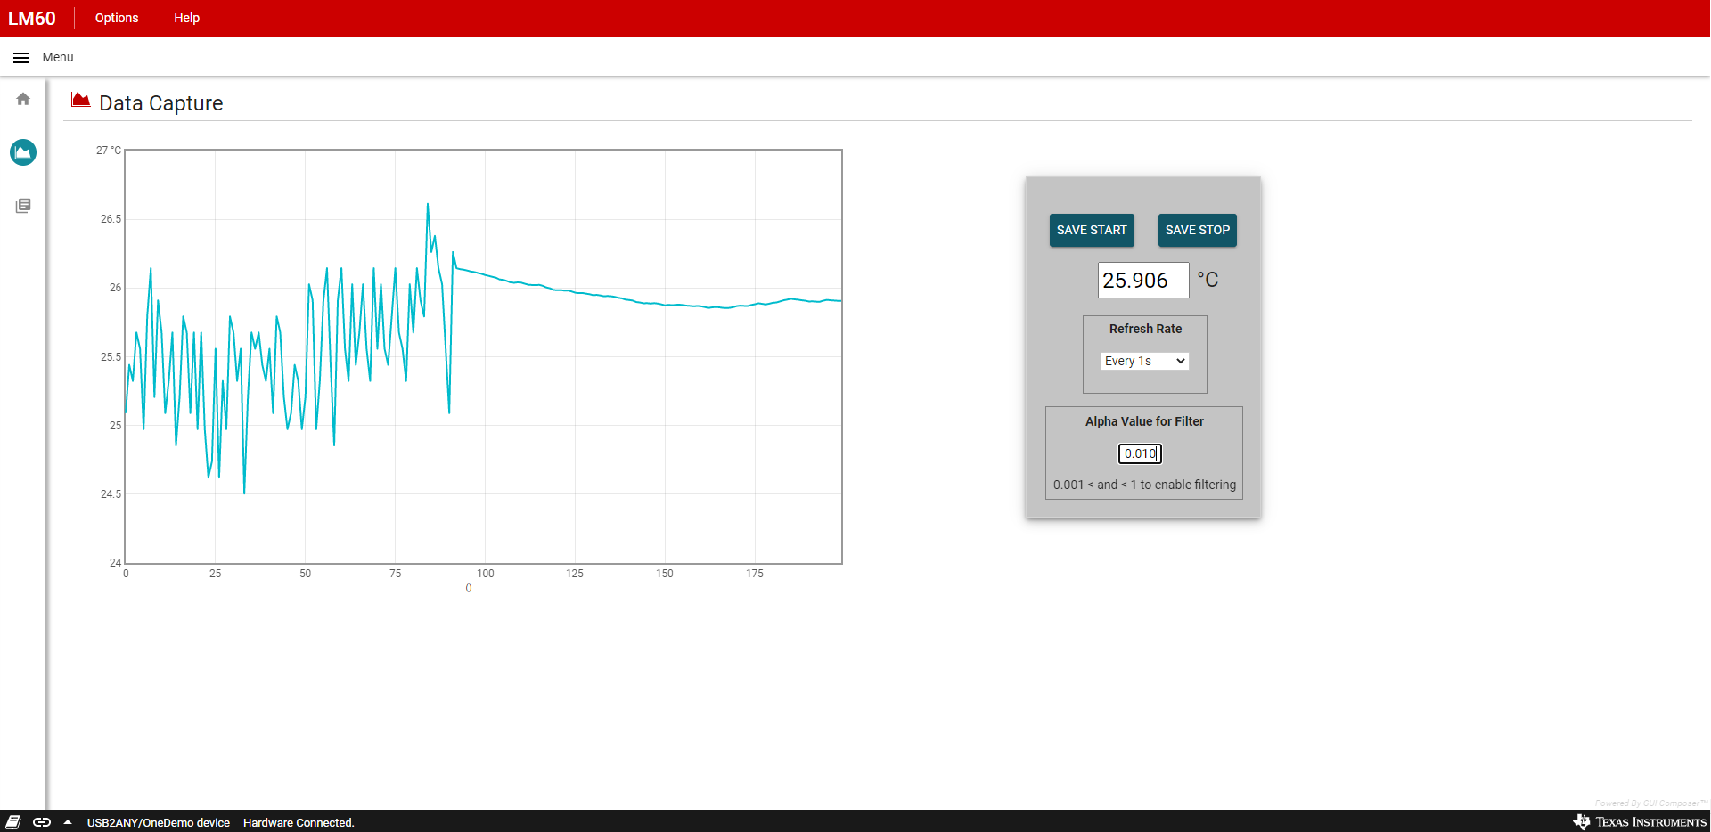Click the Texas Instruments logo
This screenshot has height=832, width=1711.
pyautogui.click(x=1640, y=821)
